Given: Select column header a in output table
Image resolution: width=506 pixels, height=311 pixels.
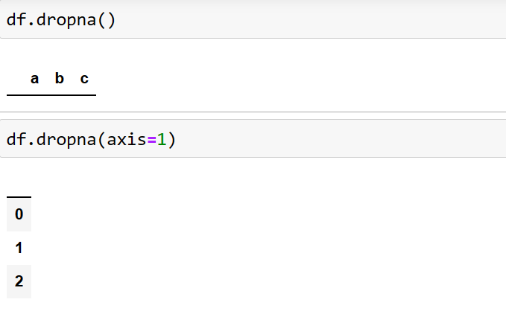Looking at the screenshot, I should (35, 78).
